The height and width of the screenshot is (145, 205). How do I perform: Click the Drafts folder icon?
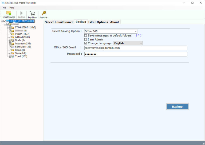[13, 40]
